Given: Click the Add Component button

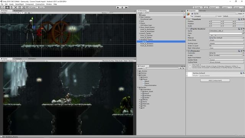Looking at the screenshot, I should pyautogui.click(x=215, y=80).
